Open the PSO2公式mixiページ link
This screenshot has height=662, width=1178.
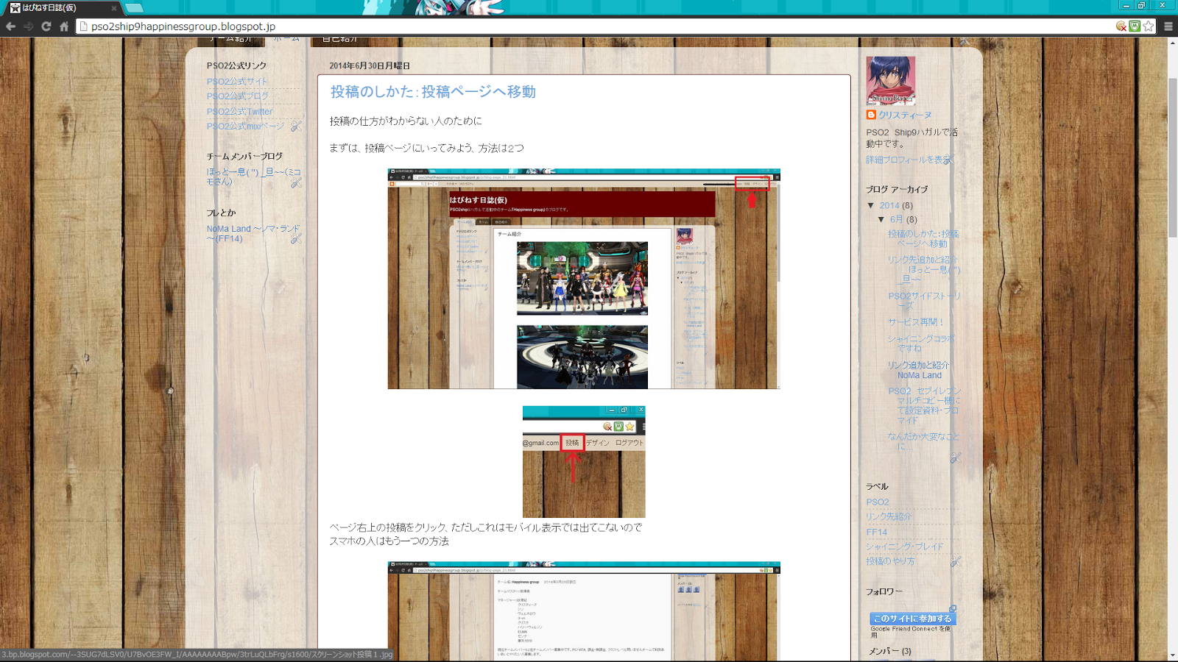pyautogui.click(x=245, y=127)
